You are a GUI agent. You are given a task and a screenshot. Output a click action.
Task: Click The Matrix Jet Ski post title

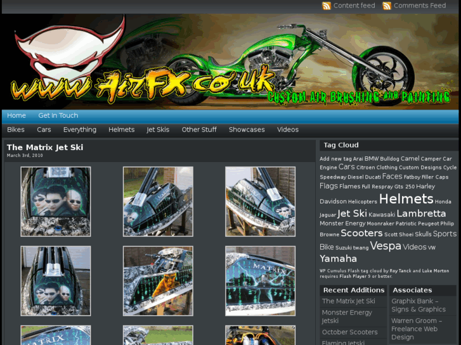tap(45, 147)
